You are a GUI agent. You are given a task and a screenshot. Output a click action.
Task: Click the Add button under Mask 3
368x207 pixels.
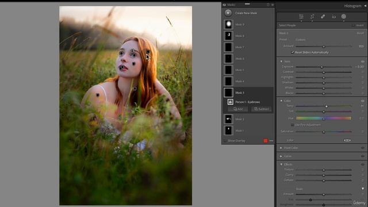click(238, 109)
